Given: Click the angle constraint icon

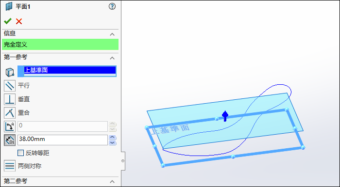Looking at the screenshot, I should click(x=10, y=126).
